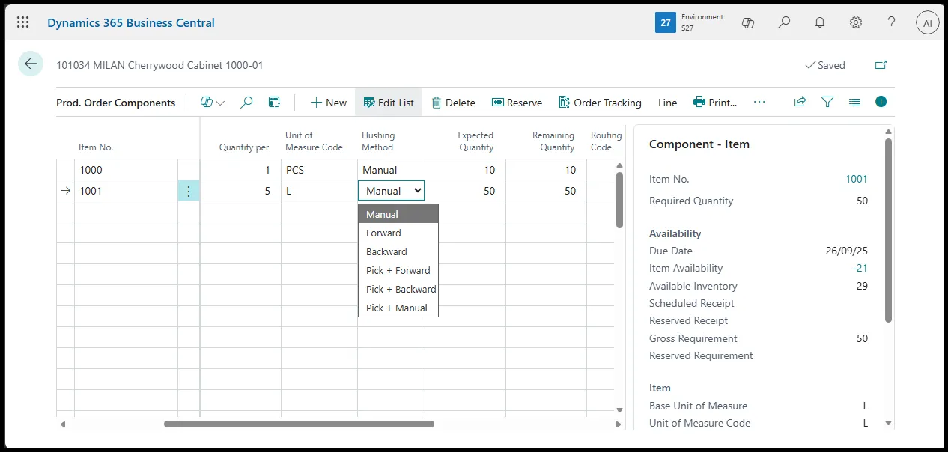The height and width of the screenshot is (452, 948).
Task: Choose Backward from the flushing list
Action: pos(398,251)
